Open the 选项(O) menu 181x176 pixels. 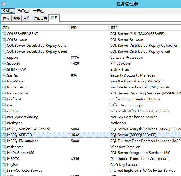(23, 11)
